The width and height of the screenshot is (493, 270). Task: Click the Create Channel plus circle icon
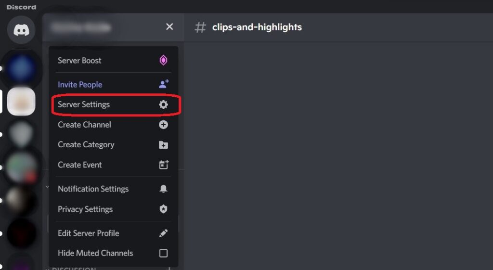[x=163, y=125]
